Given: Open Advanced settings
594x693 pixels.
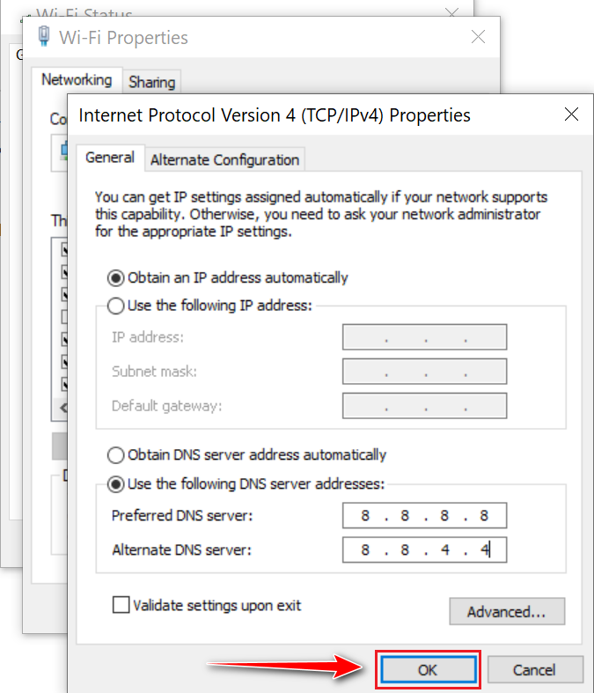Looking at the screenshot, I should pyautogui.click(x=506, y=612).
